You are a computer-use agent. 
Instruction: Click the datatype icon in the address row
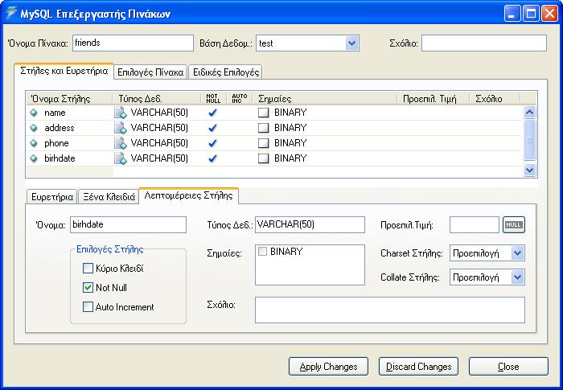pyautogui.click(x=121, y=128)
